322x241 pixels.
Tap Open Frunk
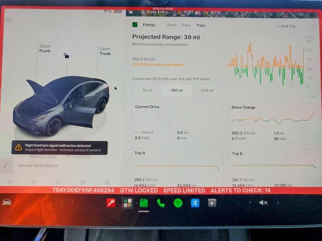[x=45, y=49]
